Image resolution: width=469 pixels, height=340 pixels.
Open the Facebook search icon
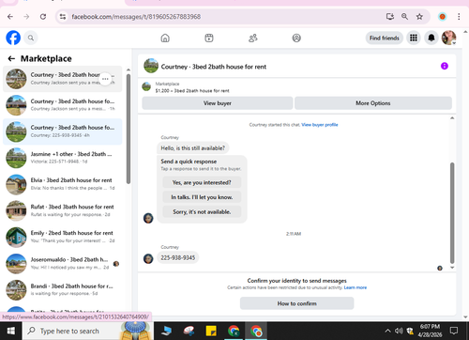click(x=31, y=38)
